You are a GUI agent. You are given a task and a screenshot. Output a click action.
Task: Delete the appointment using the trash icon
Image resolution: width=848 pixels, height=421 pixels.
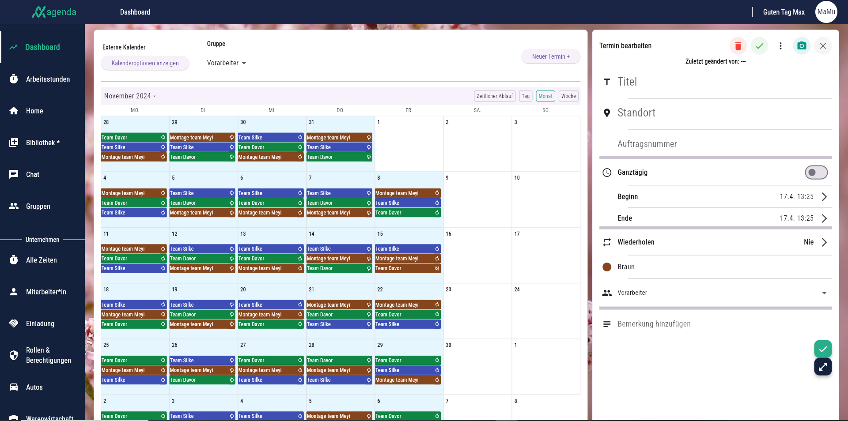[738, 45]
